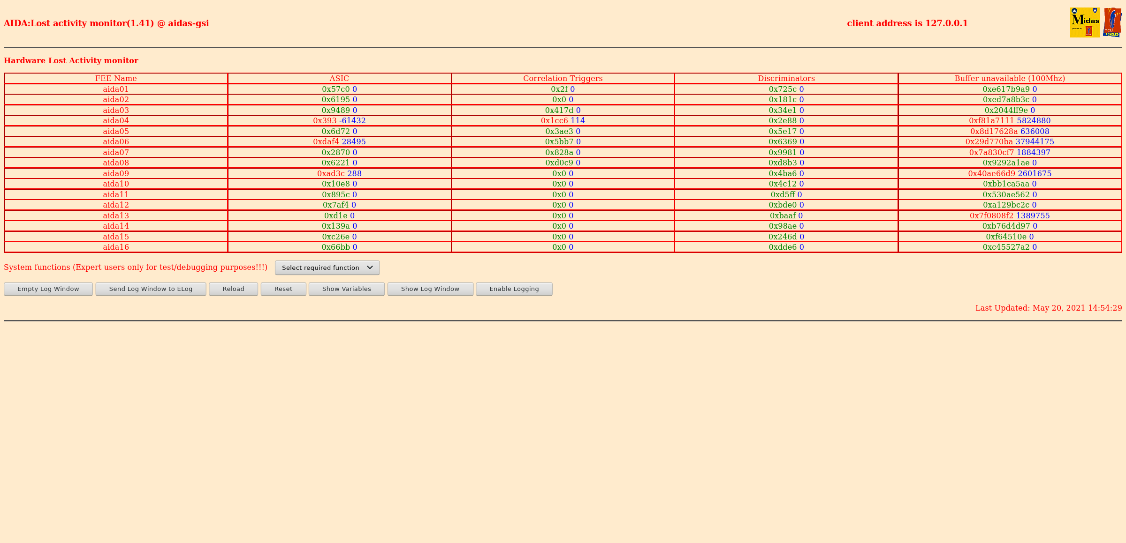Click aida06 buffer value 0x29d770ba
1126x543 pixels.
pos(989,141)
